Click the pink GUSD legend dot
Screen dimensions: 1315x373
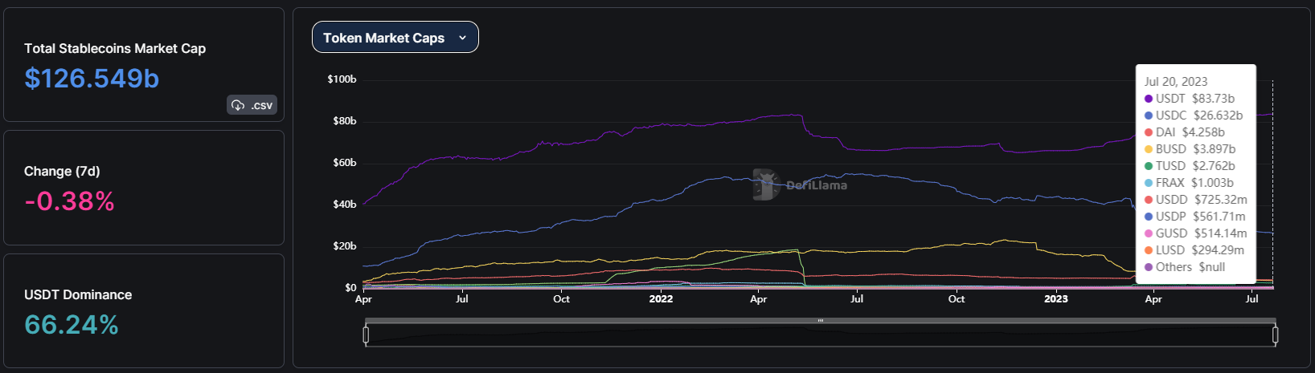(1149, 233)
